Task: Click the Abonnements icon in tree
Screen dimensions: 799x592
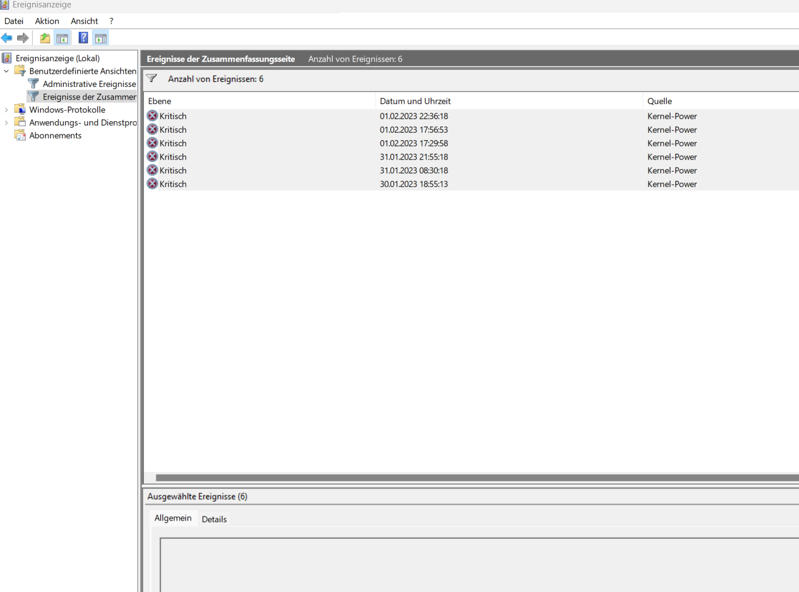Action: pos(20,136)
